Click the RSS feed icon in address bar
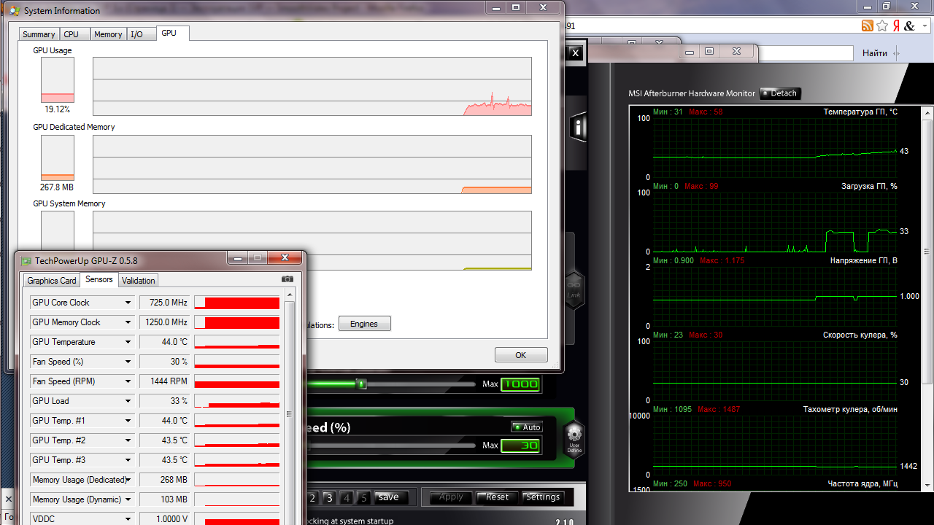The image size is (934, 525). (867, 26)
